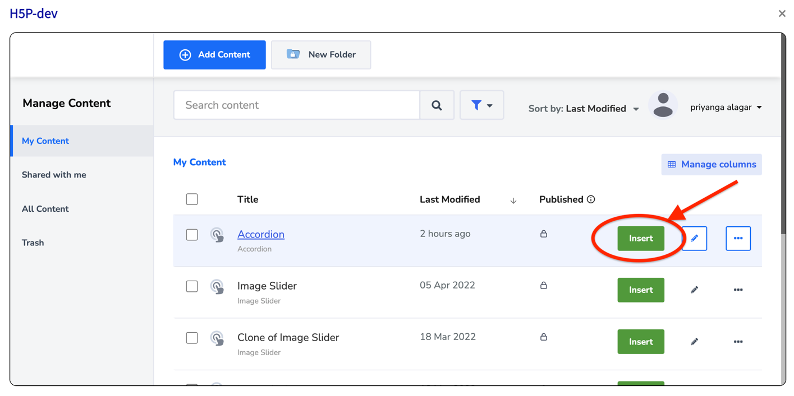The width and height of the screenshot is (794, 396).
Task: Click the magnifying glass search icon
Action: (x=437, y=105)
